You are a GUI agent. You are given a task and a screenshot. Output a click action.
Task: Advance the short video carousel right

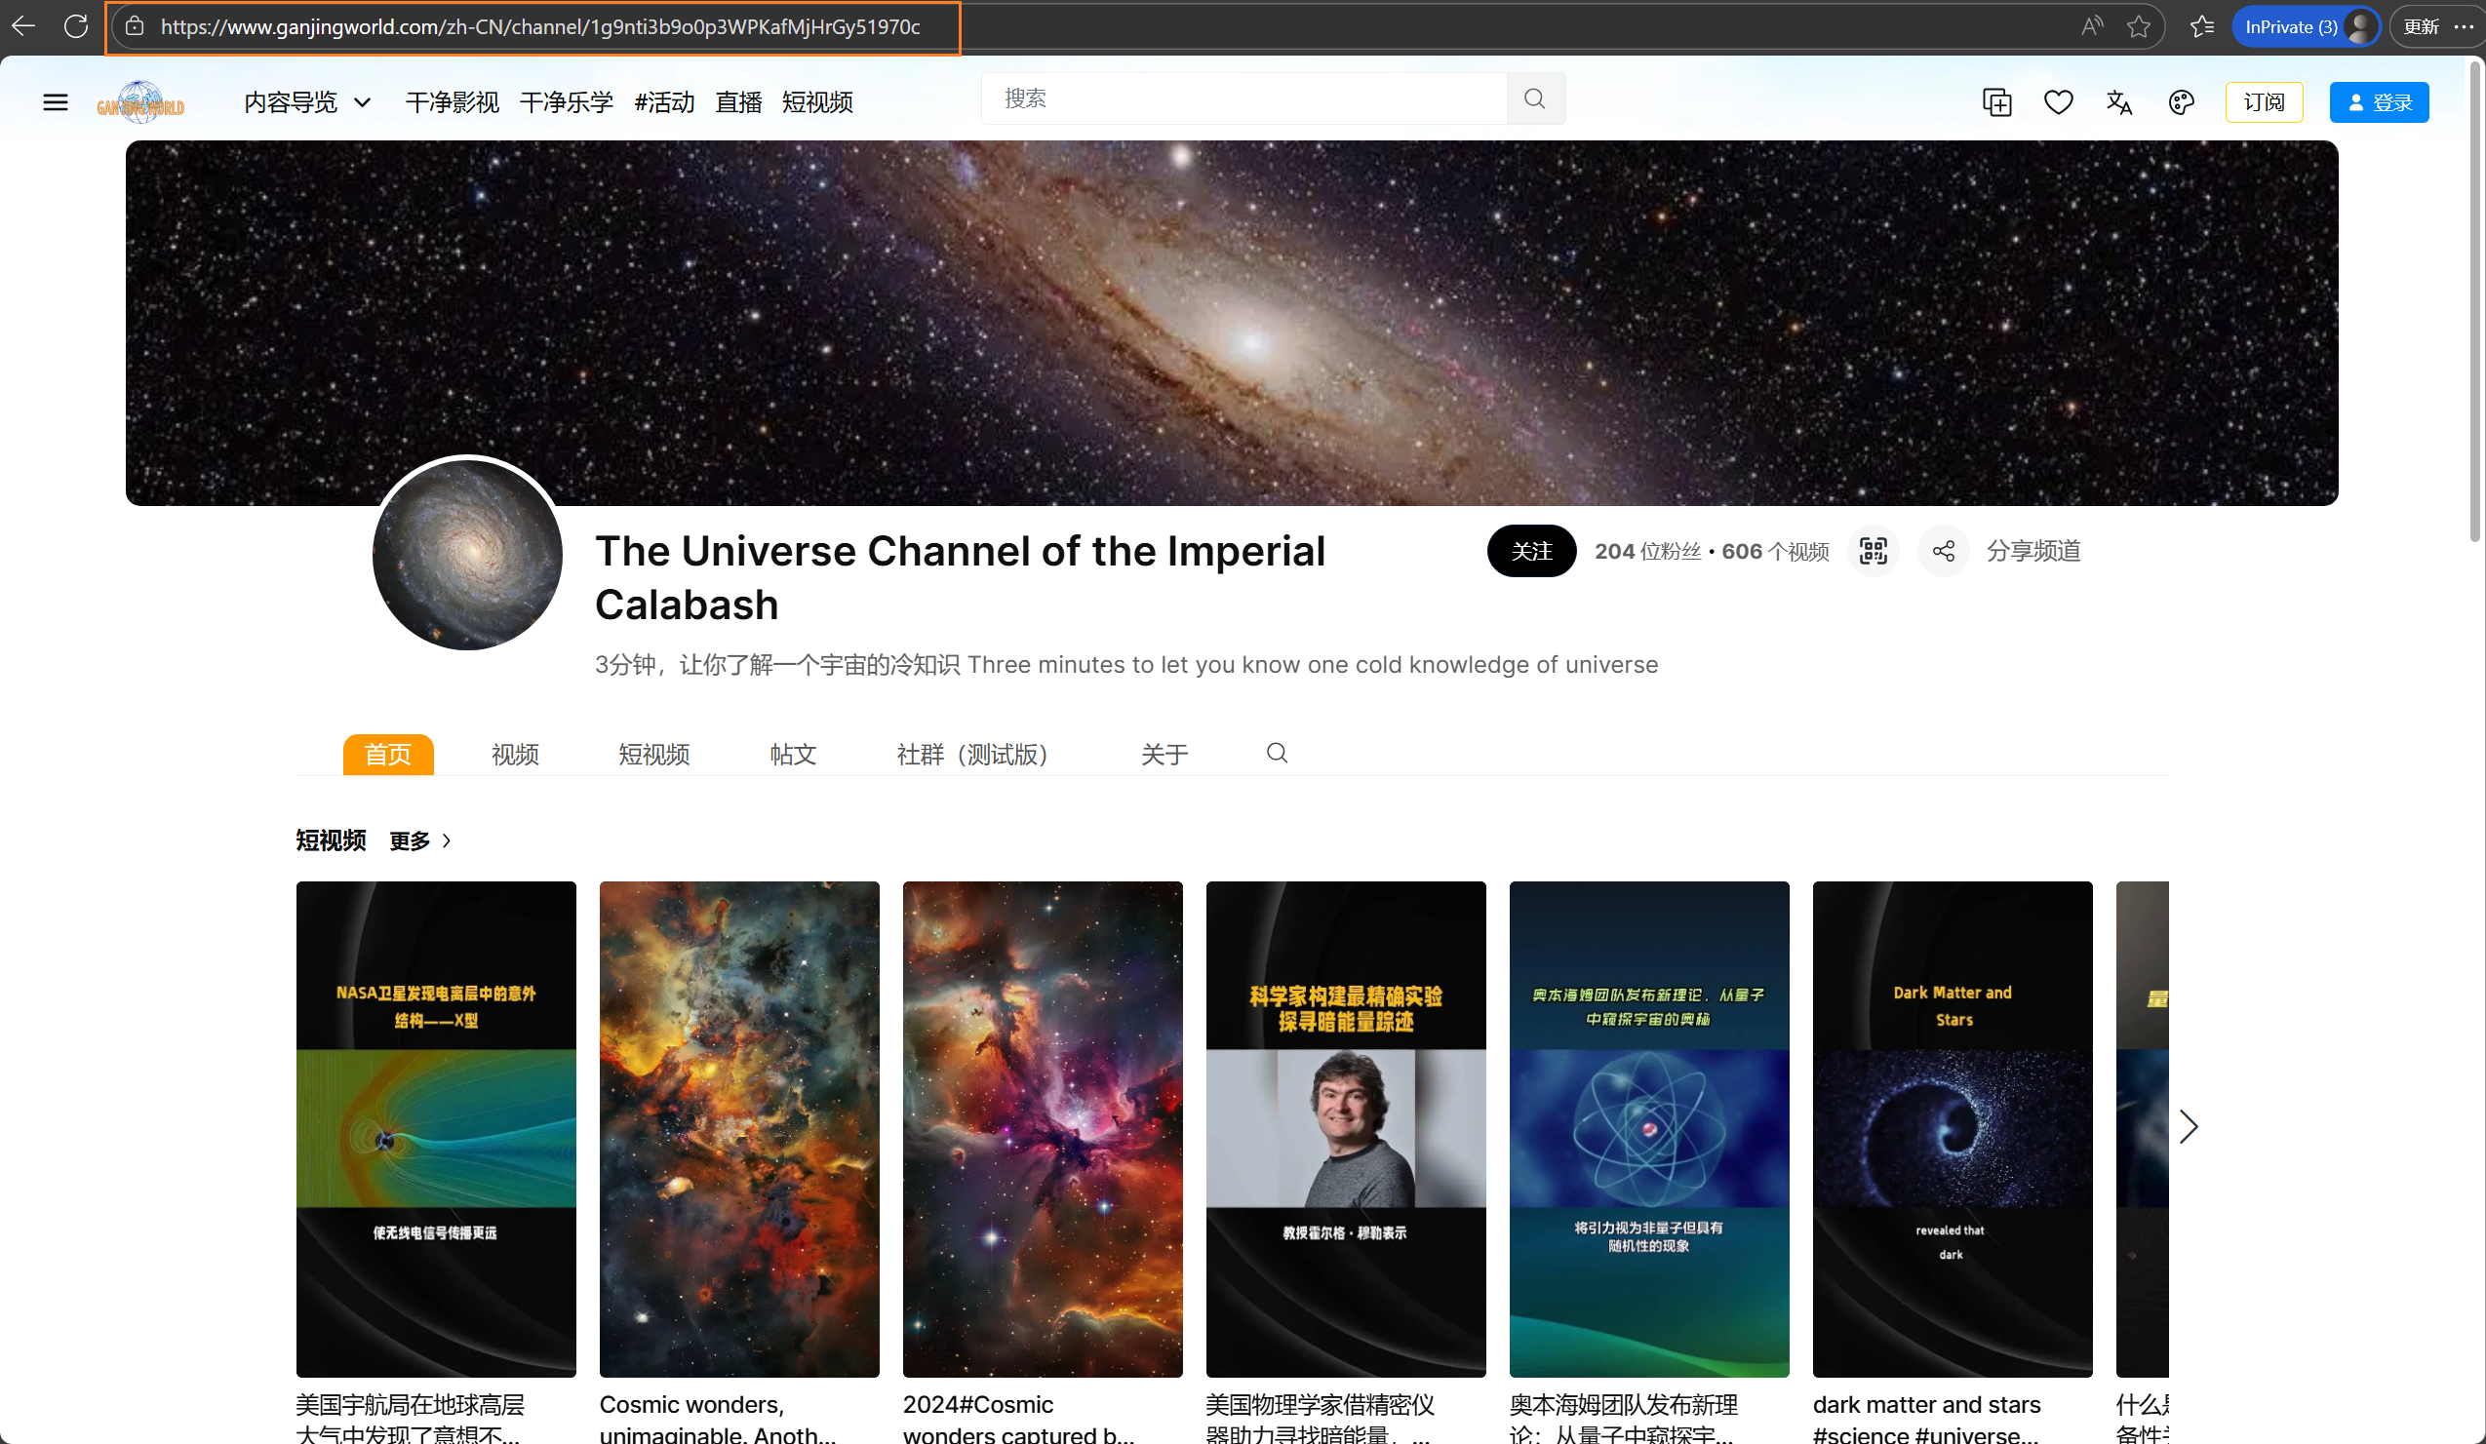point(2189,1126)
